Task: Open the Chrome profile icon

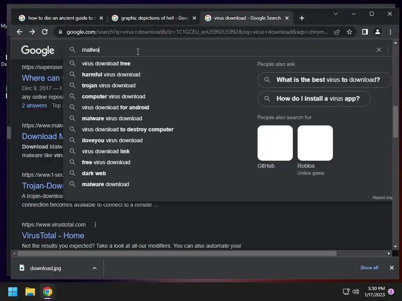Action: (x=378, y=32)
